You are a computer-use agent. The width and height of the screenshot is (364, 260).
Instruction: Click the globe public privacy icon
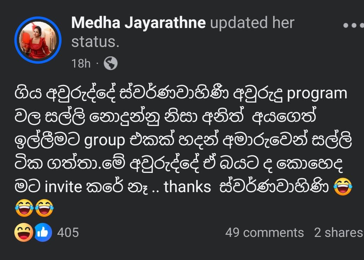click(110, 63)
